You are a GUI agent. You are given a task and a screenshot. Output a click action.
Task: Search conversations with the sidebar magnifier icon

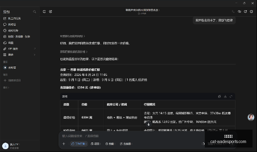[x=34, y=12]
